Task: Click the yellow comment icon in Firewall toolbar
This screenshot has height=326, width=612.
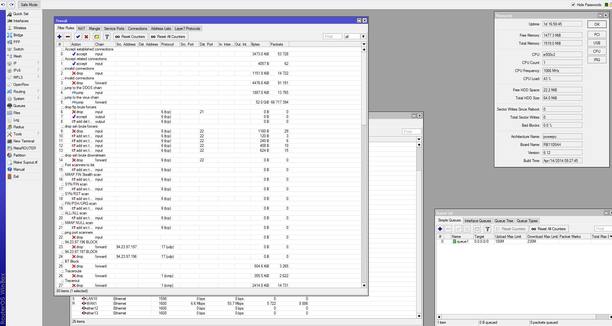Action: (96, 37)
